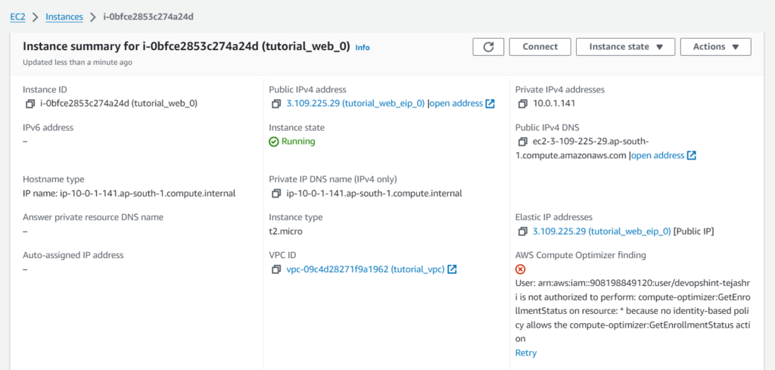Copy the Public IPv4 DNS name
Viewport: 775px width, 370px height.
(523, 141)
